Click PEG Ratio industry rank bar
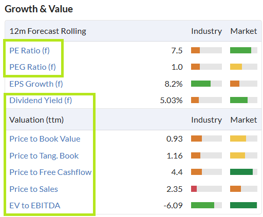The width and height of the screenshot is (263, 217). 206,67
